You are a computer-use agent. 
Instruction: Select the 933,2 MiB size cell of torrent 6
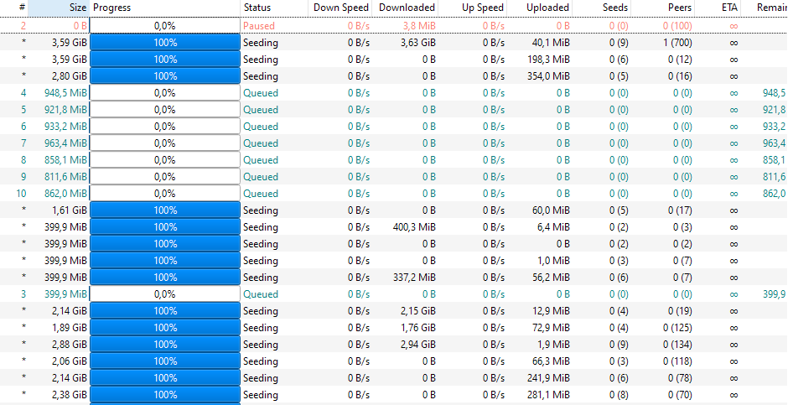65,126
